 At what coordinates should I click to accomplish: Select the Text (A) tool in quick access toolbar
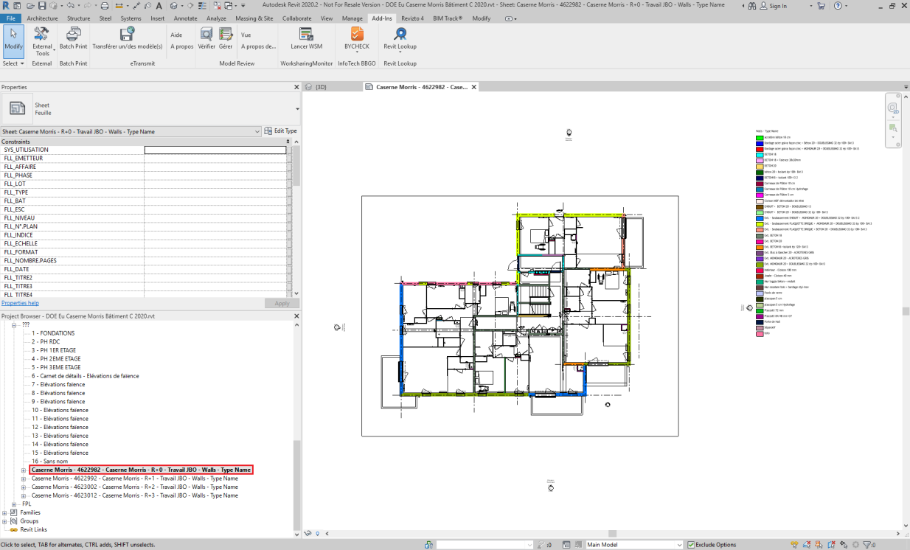161,5
